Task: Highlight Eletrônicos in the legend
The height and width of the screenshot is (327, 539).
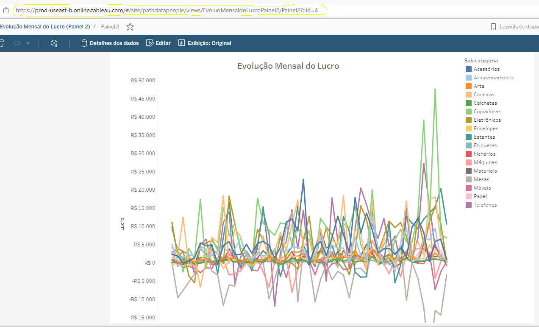Action: click(487, 120)
